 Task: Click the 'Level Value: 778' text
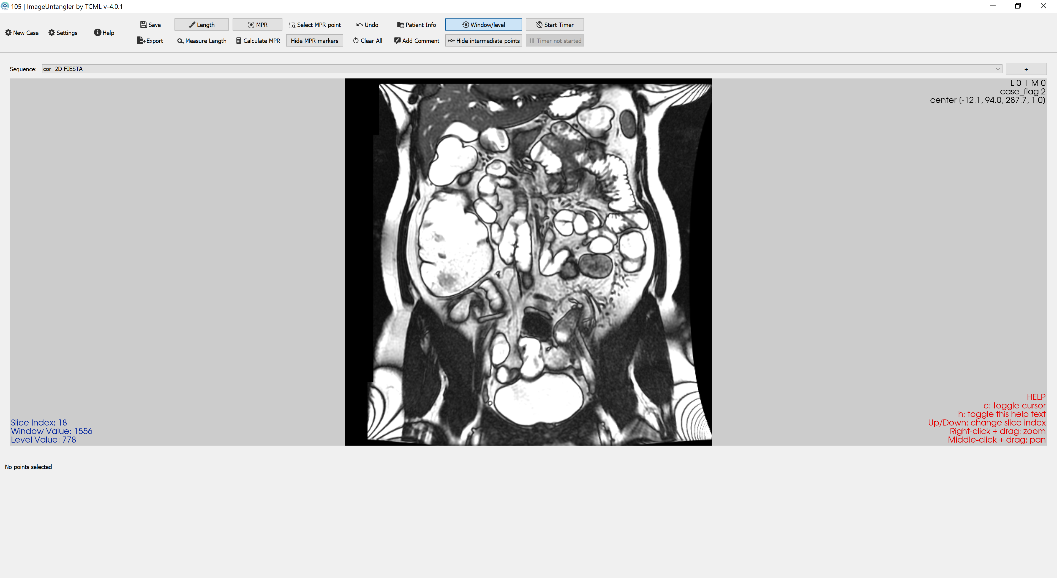pos(43,439)
